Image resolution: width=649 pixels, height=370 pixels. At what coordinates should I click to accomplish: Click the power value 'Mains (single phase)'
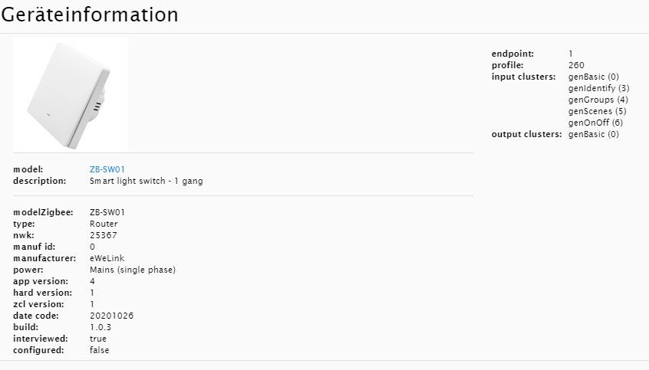tap(133, 270)
